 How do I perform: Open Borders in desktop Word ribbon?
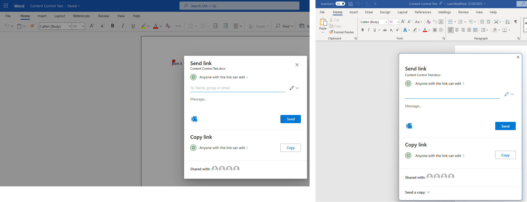click(x=506, y=30)
